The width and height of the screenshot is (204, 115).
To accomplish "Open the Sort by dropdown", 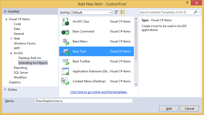I will 92,12.
